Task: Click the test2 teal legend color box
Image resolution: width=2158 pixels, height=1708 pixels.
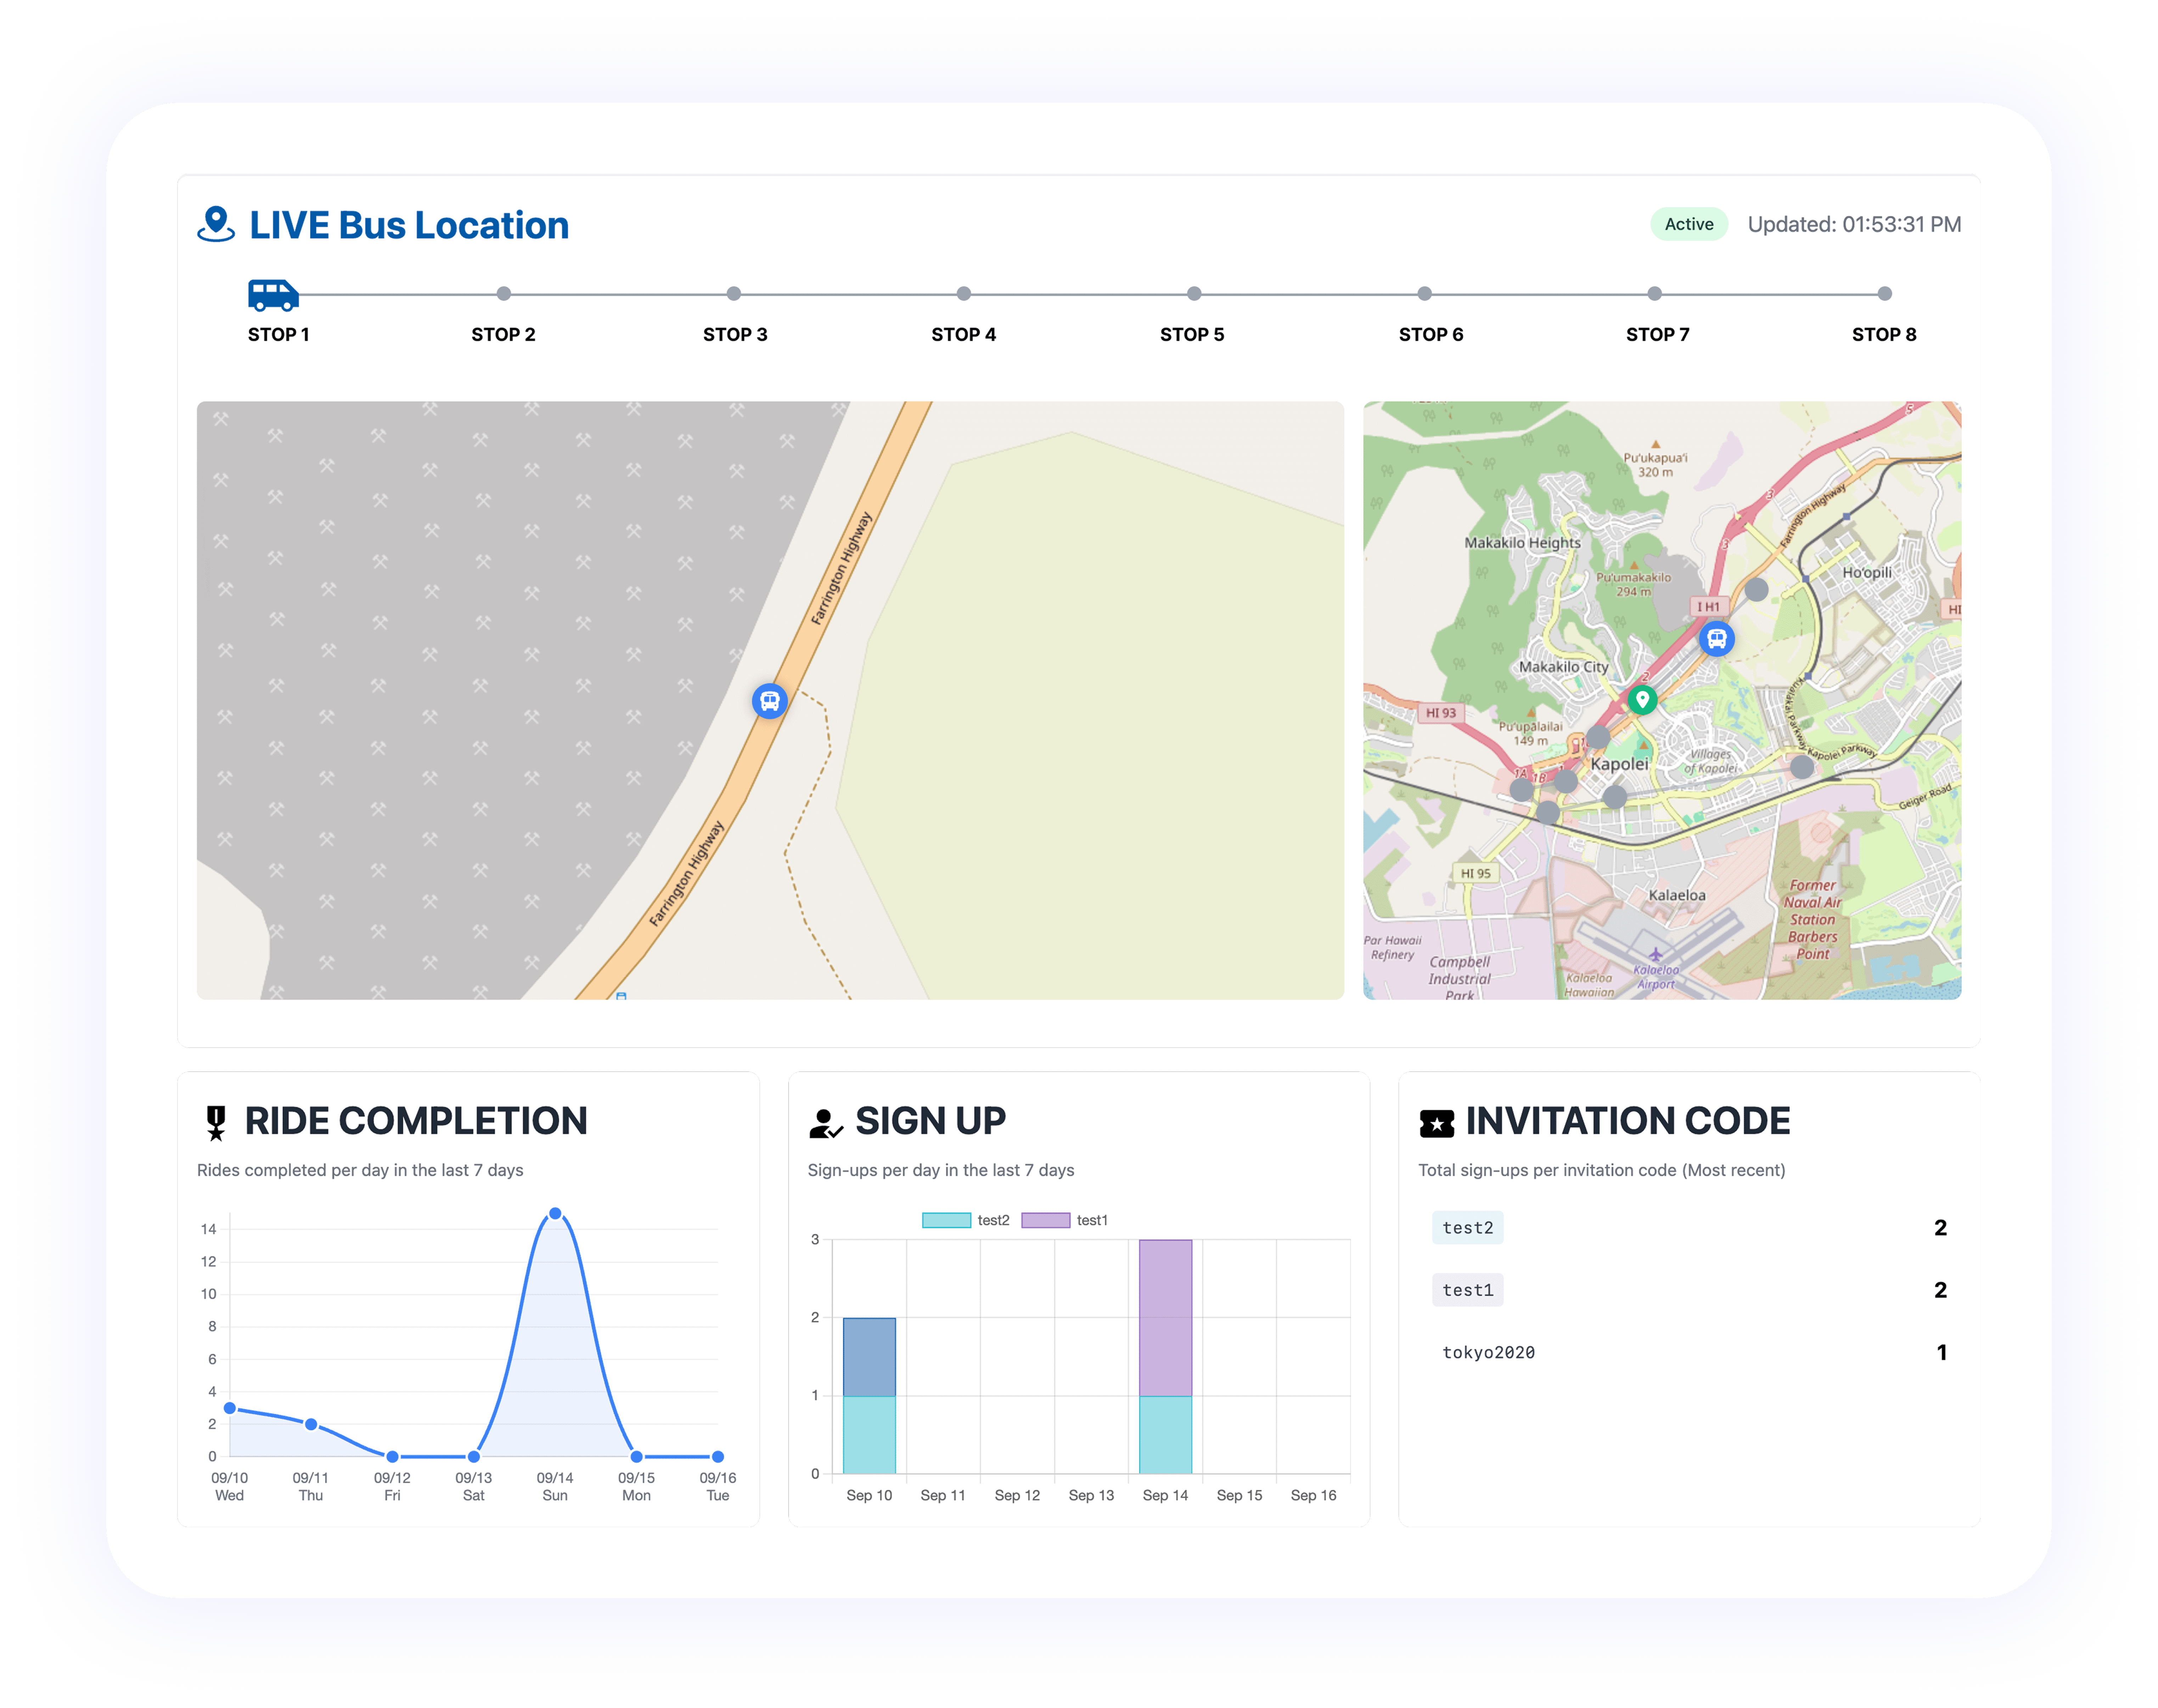Action: tap(946, 1220)
